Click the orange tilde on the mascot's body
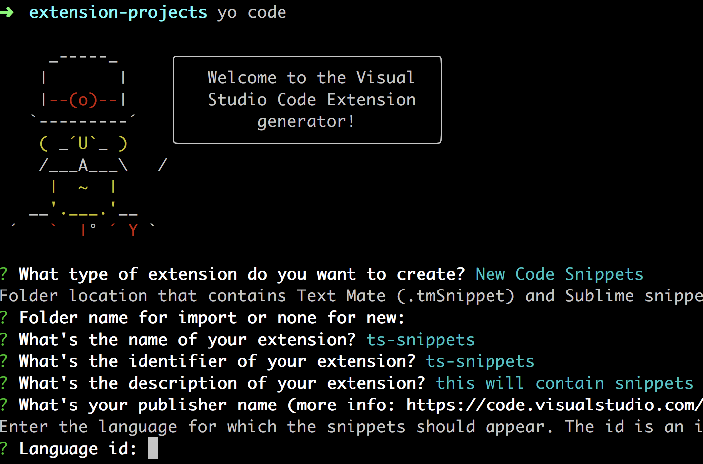This screenshot has width=703, height=464. [x=83, y=188]
